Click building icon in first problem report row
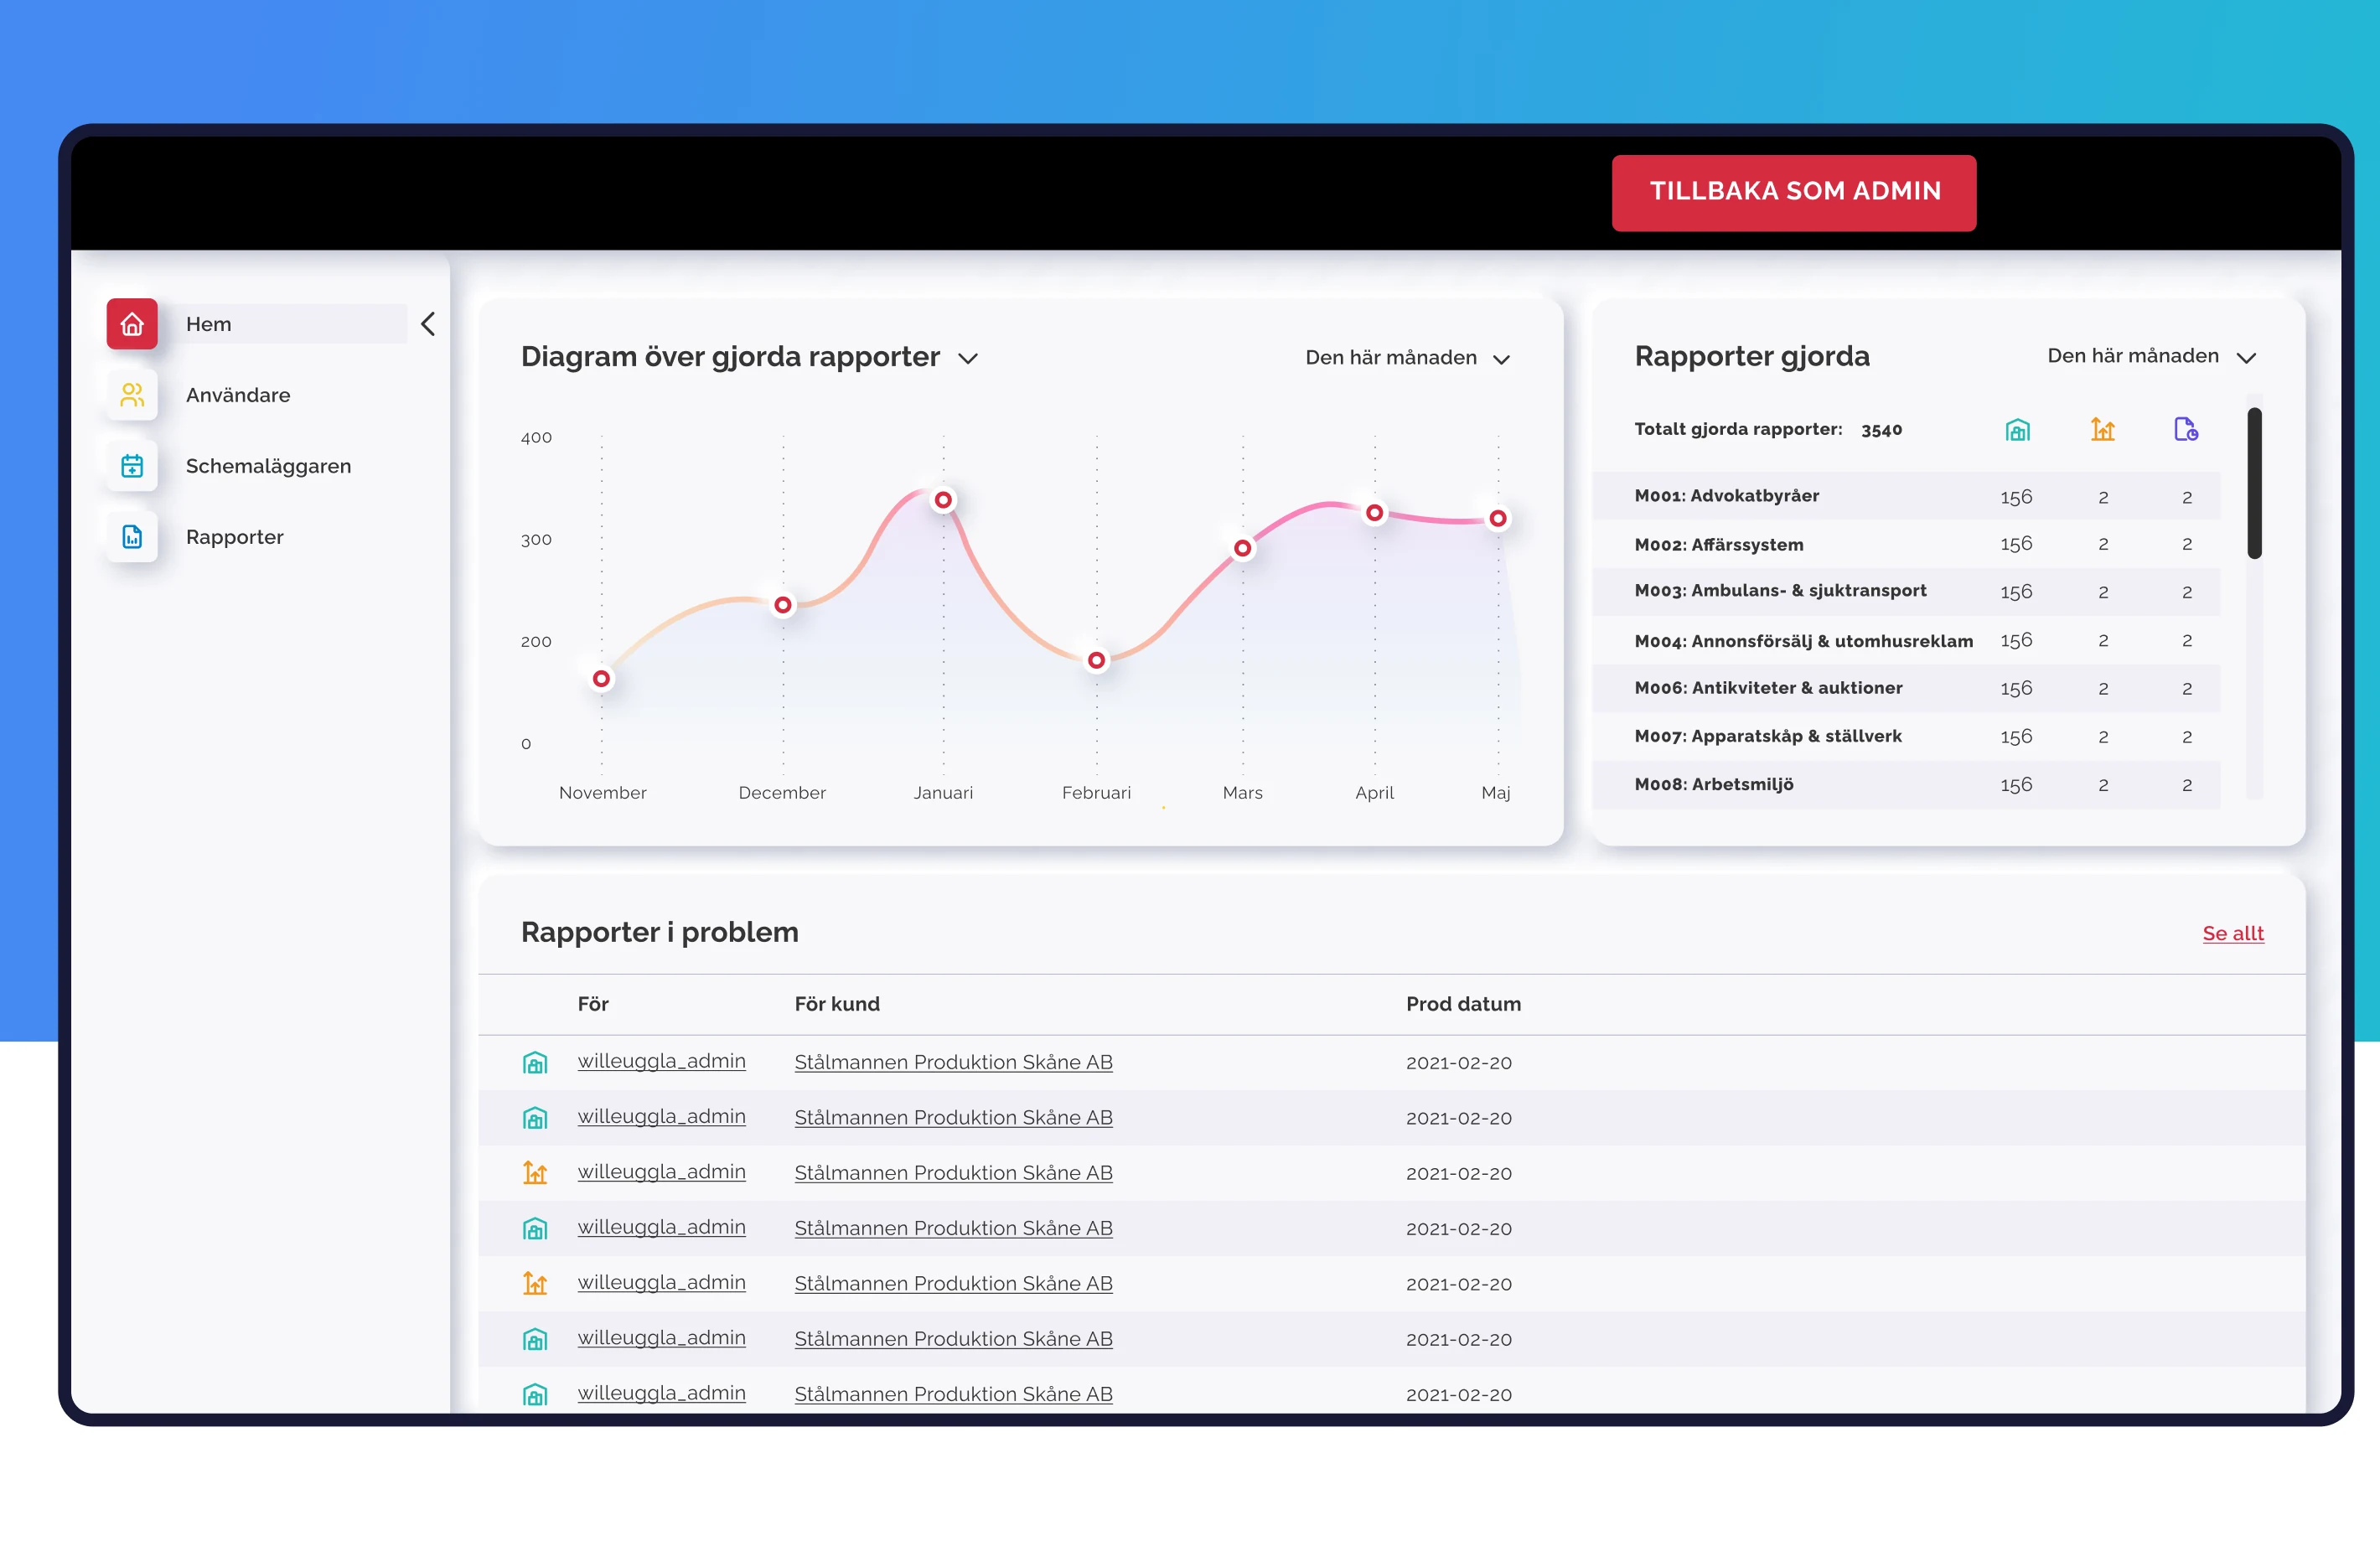2380x1567 pixels. [535, 1063]
